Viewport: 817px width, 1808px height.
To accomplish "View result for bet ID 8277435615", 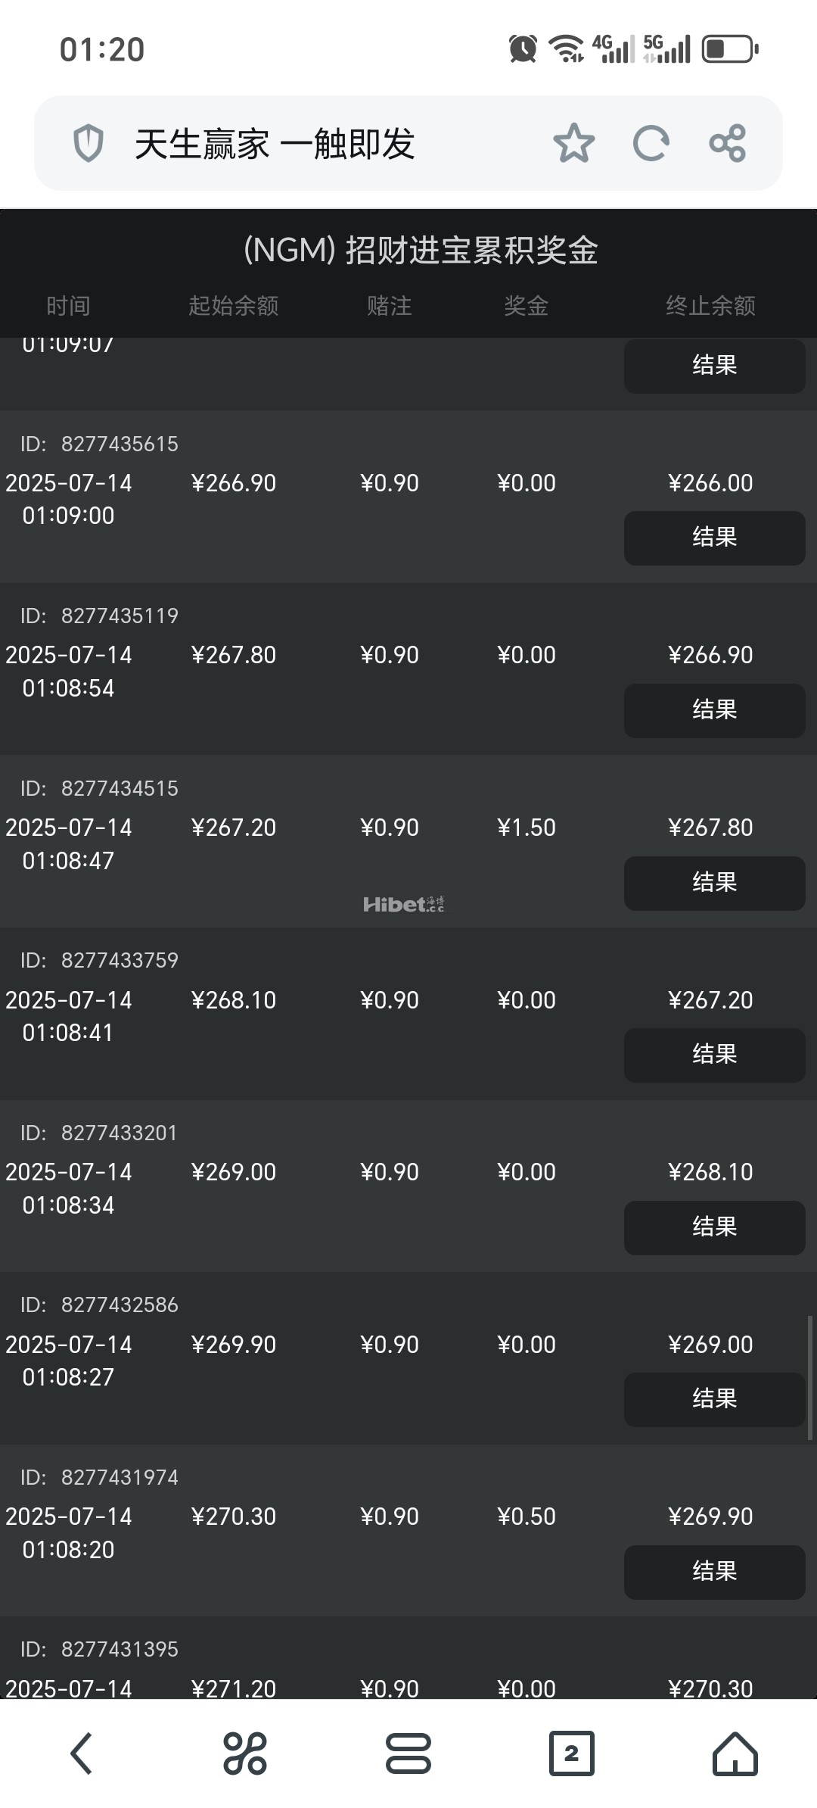I will click(714, 538).
